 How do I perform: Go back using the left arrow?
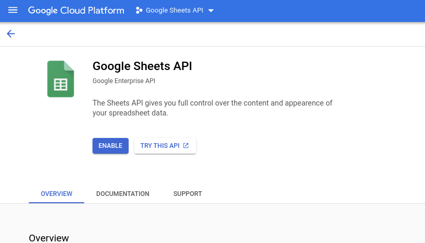pos(11,34)
